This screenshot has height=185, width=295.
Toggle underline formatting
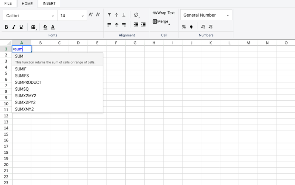click(x=21, y=27)
